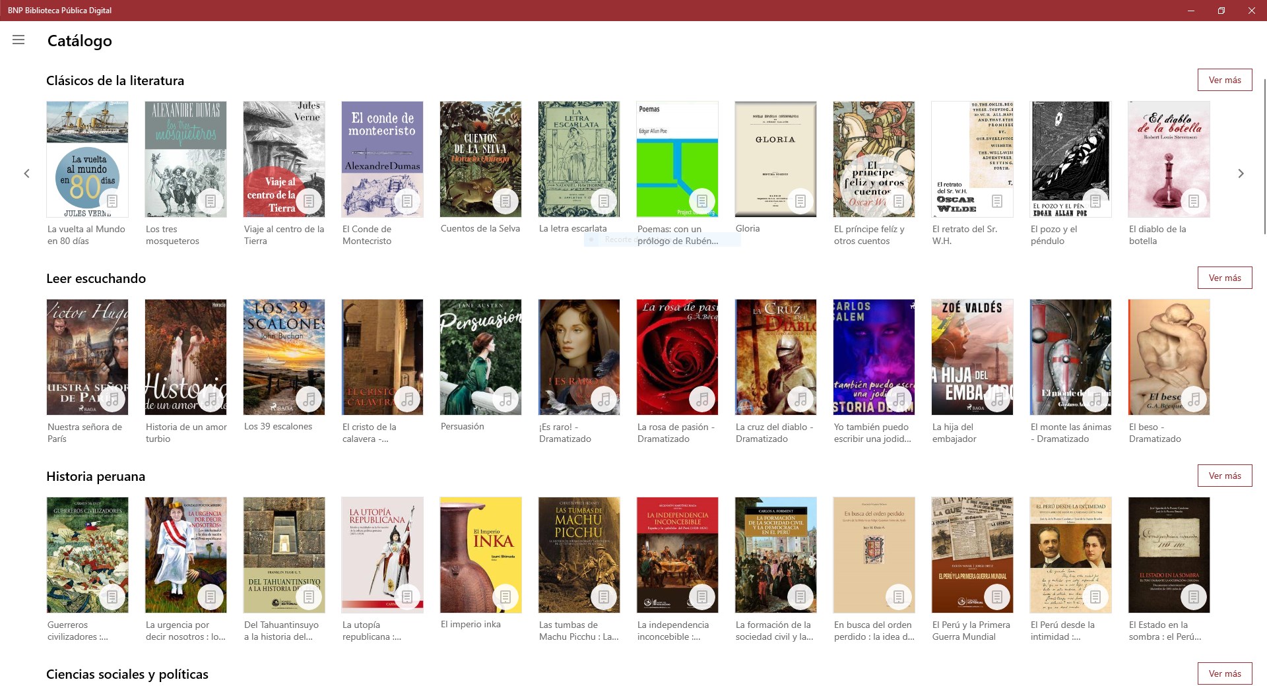
Task: Click the audiobook icon on La cruz del diablo
Action: point(800,399)
